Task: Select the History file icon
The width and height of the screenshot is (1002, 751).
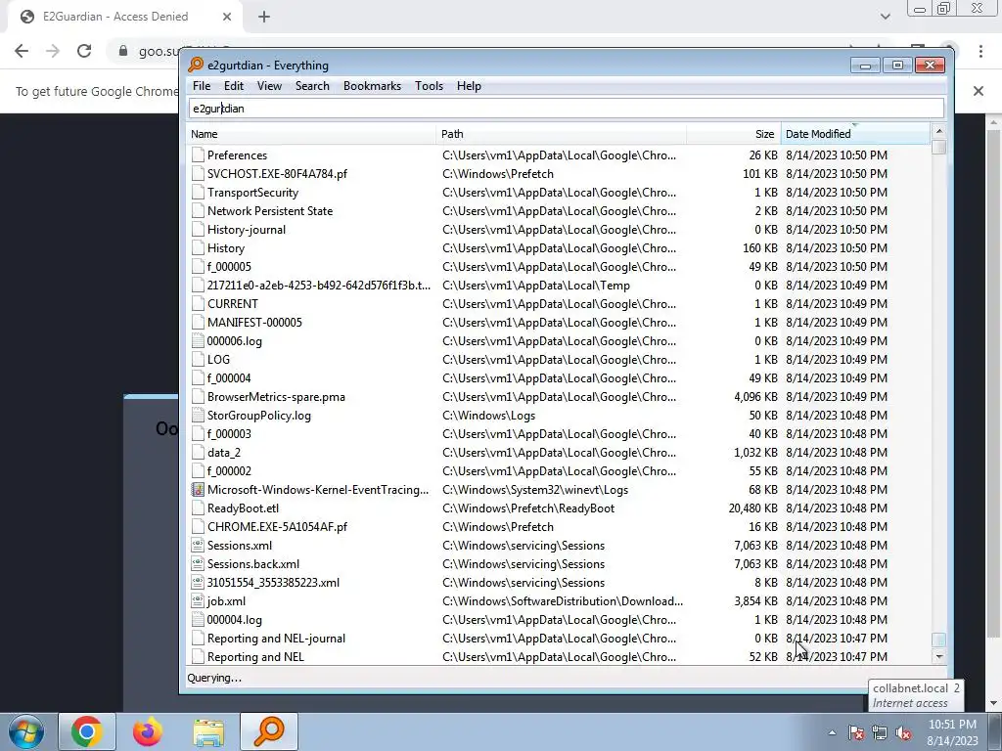Action: click(198, 247)
